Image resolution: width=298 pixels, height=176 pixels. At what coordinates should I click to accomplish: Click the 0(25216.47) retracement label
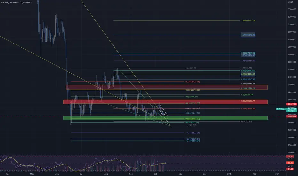pos(191,68)
